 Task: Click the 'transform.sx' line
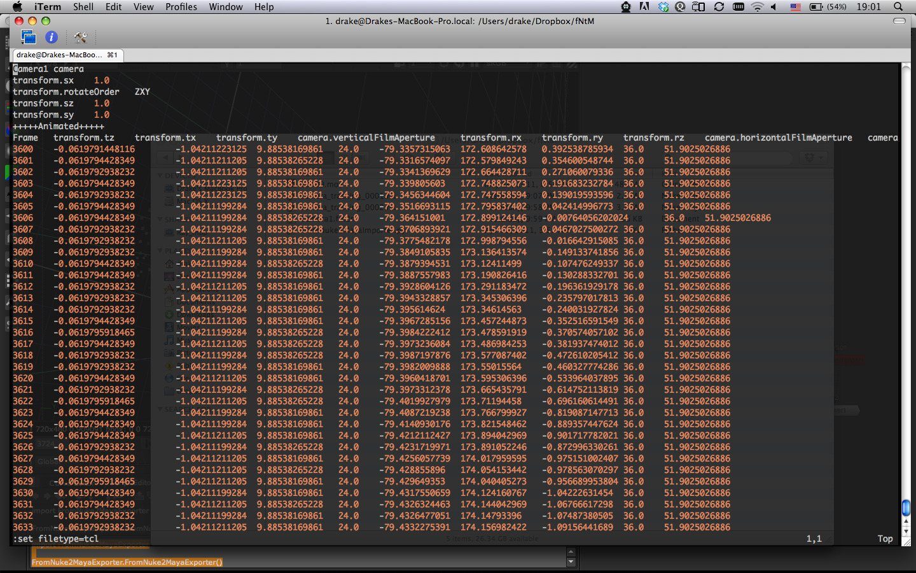(x=61, y=80)
